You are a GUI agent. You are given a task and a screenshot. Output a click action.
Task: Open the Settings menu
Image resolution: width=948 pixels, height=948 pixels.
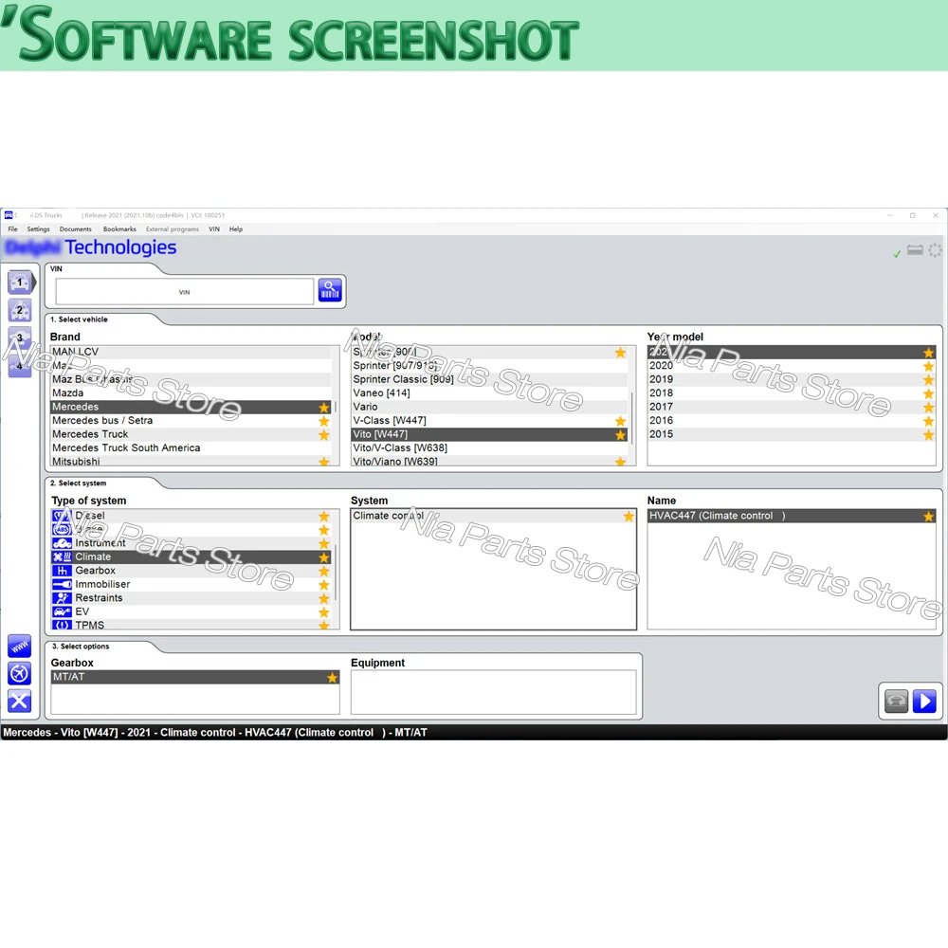(38, 229)
